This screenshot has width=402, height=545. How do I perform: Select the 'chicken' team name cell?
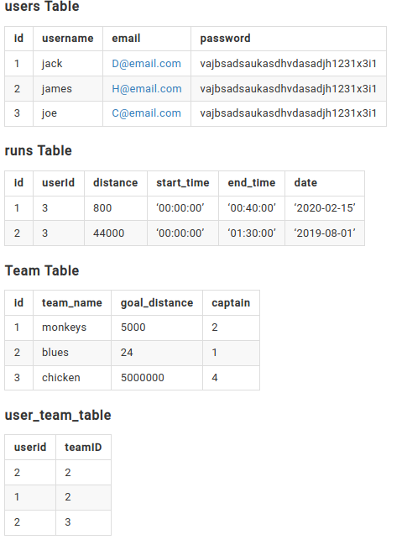[72, 377]
